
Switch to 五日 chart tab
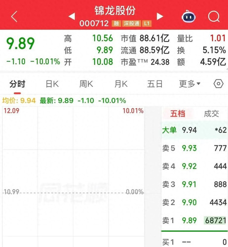click(x=155, y=84)
